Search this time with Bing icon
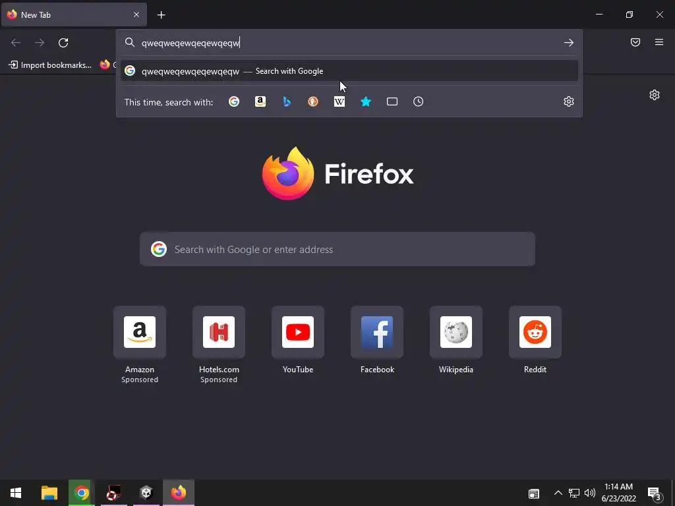The width and height of the screenshot is (675, 506). 287,101
